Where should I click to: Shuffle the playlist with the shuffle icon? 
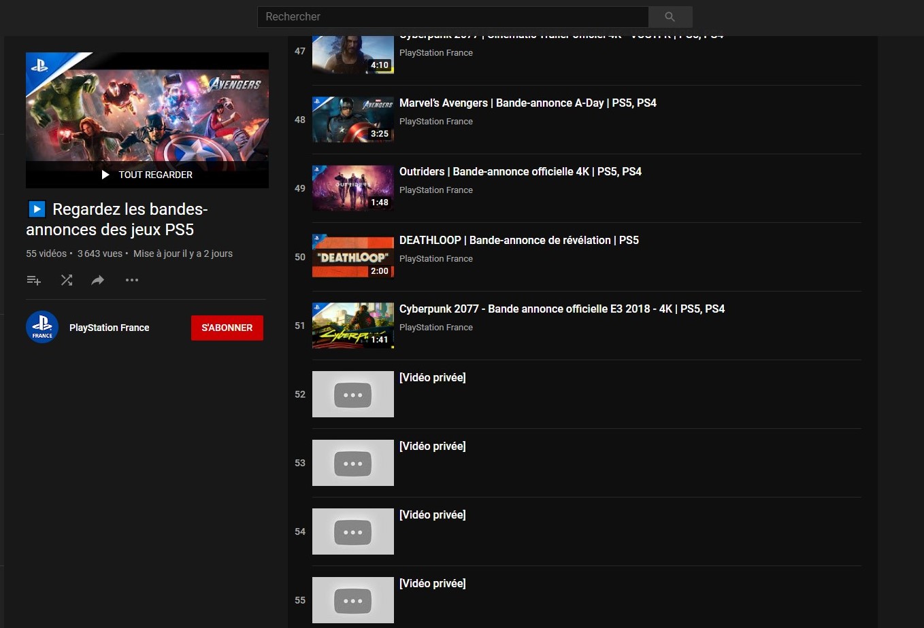[67, 280]
